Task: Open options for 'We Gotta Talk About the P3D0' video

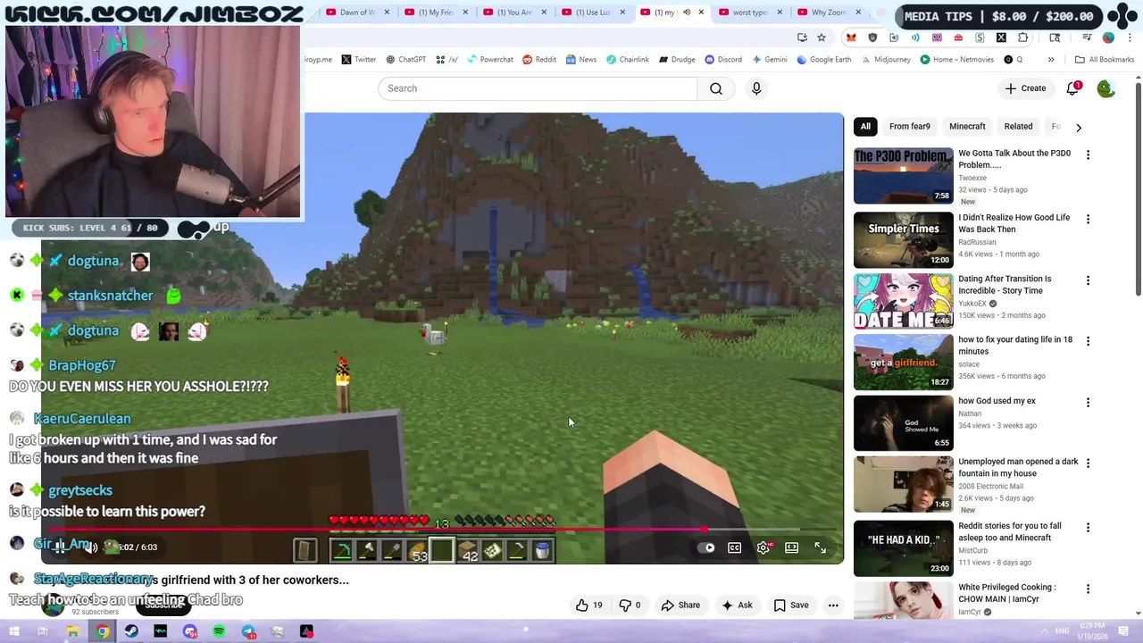Action: (x=1088, y=154)
